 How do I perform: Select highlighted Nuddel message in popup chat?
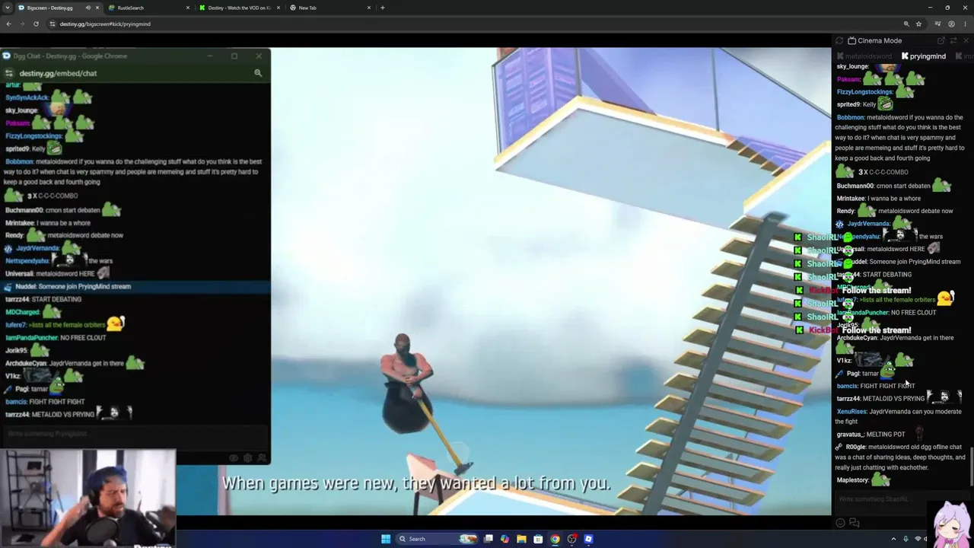click(x=135, y=287)
